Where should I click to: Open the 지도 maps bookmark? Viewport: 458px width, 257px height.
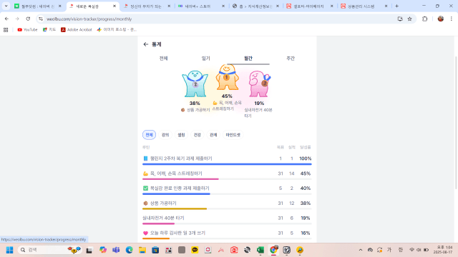coord(49,30)
